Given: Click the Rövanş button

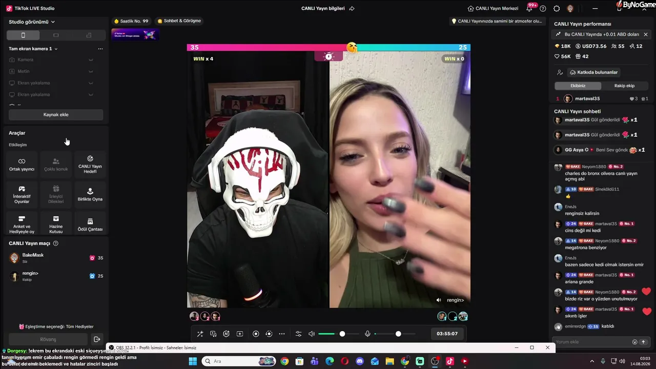Looking at the screenshot, I should tap(48, 339).
